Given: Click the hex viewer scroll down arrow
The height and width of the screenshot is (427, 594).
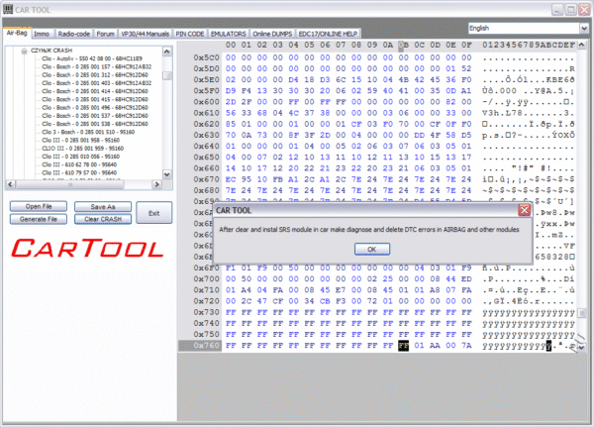Looking at the screenshot, I should (x=582, y=347).
